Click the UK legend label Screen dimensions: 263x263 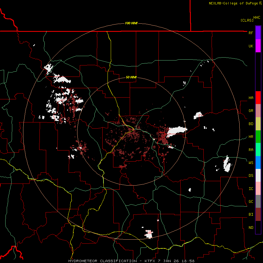[x=251, y=46]
